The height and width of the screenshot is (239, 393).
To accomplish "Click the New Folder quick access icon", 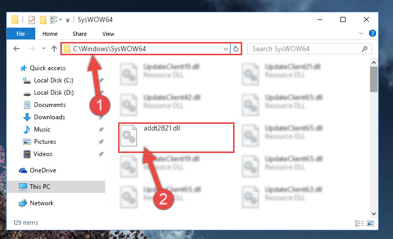I will [43, 19].
